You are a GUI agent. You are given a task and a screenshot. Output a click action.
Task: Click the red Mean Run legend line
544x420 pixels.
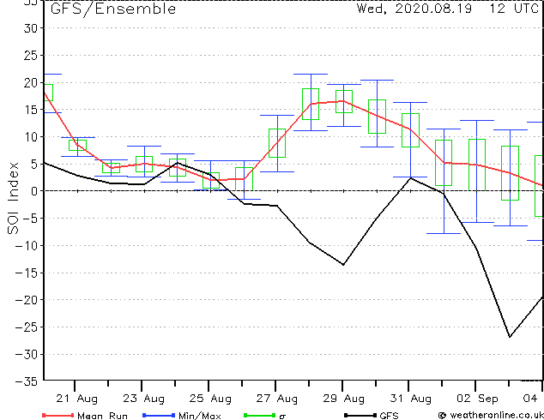(57, 415)
